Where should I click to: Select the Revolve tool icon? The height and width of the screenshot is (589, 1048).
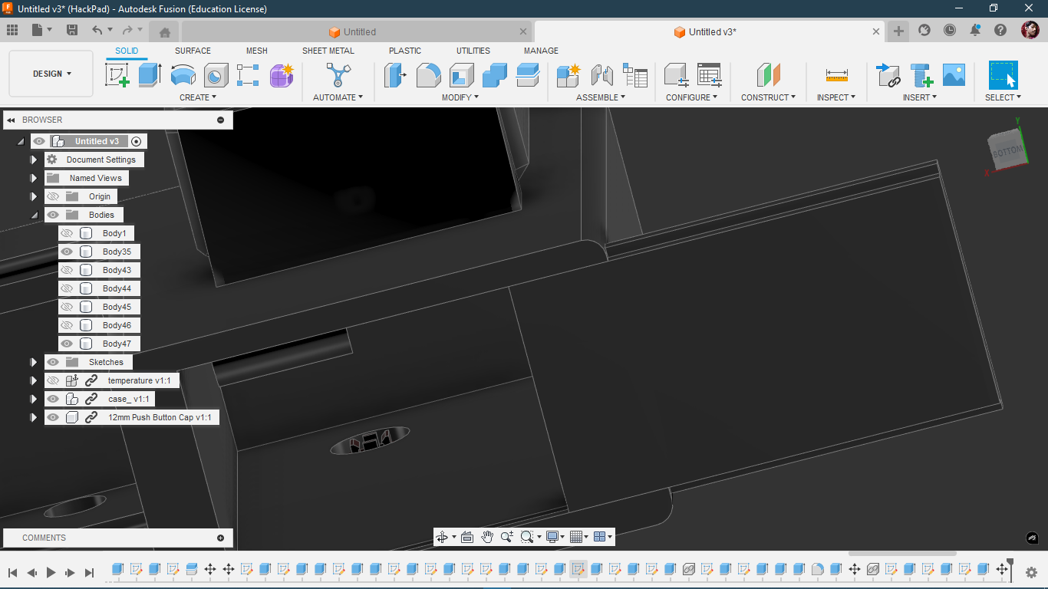pyautogui.click(x=183, y=75)
